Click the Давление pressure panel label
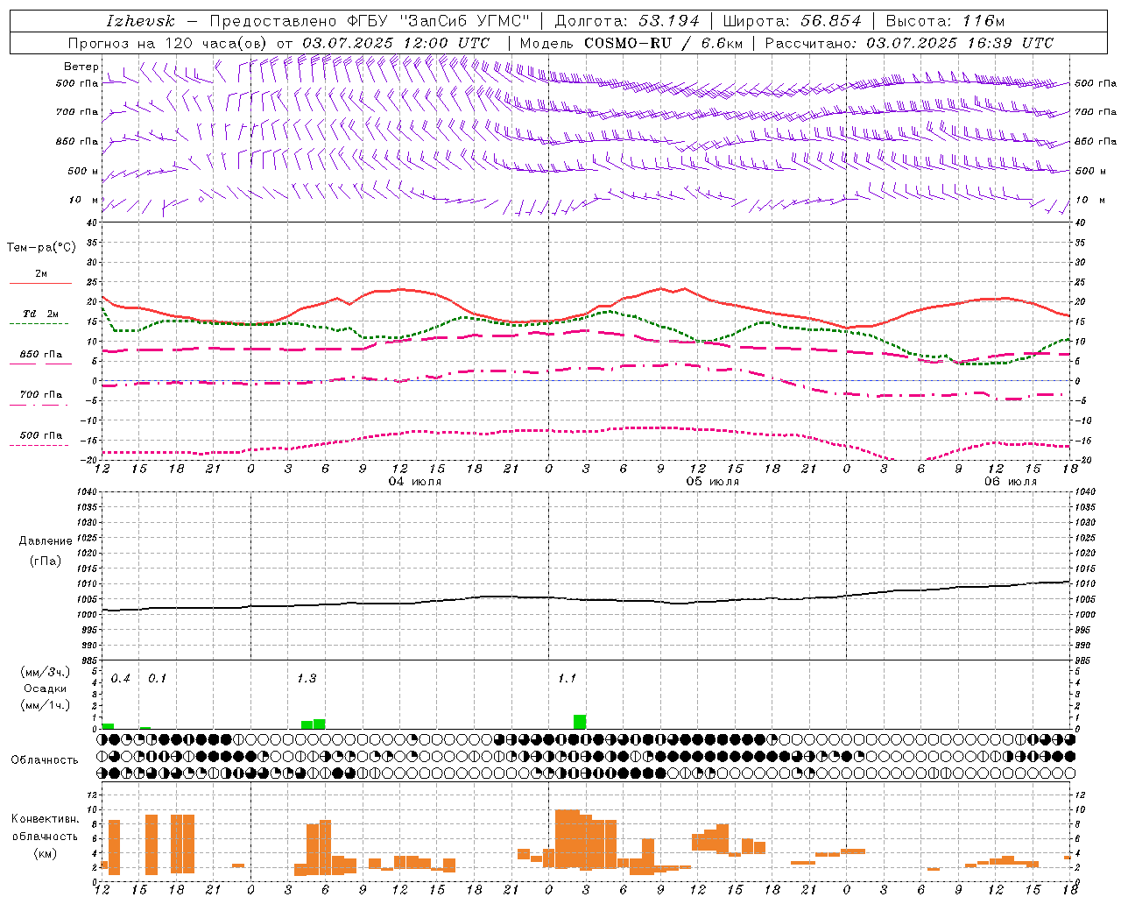1121x897 pixels. (x=46, y=541)
